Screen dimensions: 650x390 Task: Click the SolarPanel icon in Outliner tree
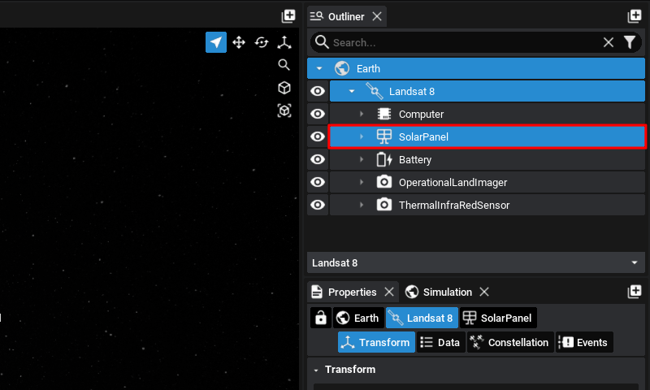(x=384, y=136)
